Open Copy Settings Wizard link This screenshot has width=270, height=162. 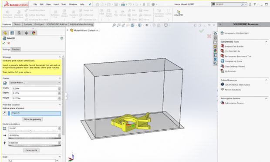tap(235, 66)
